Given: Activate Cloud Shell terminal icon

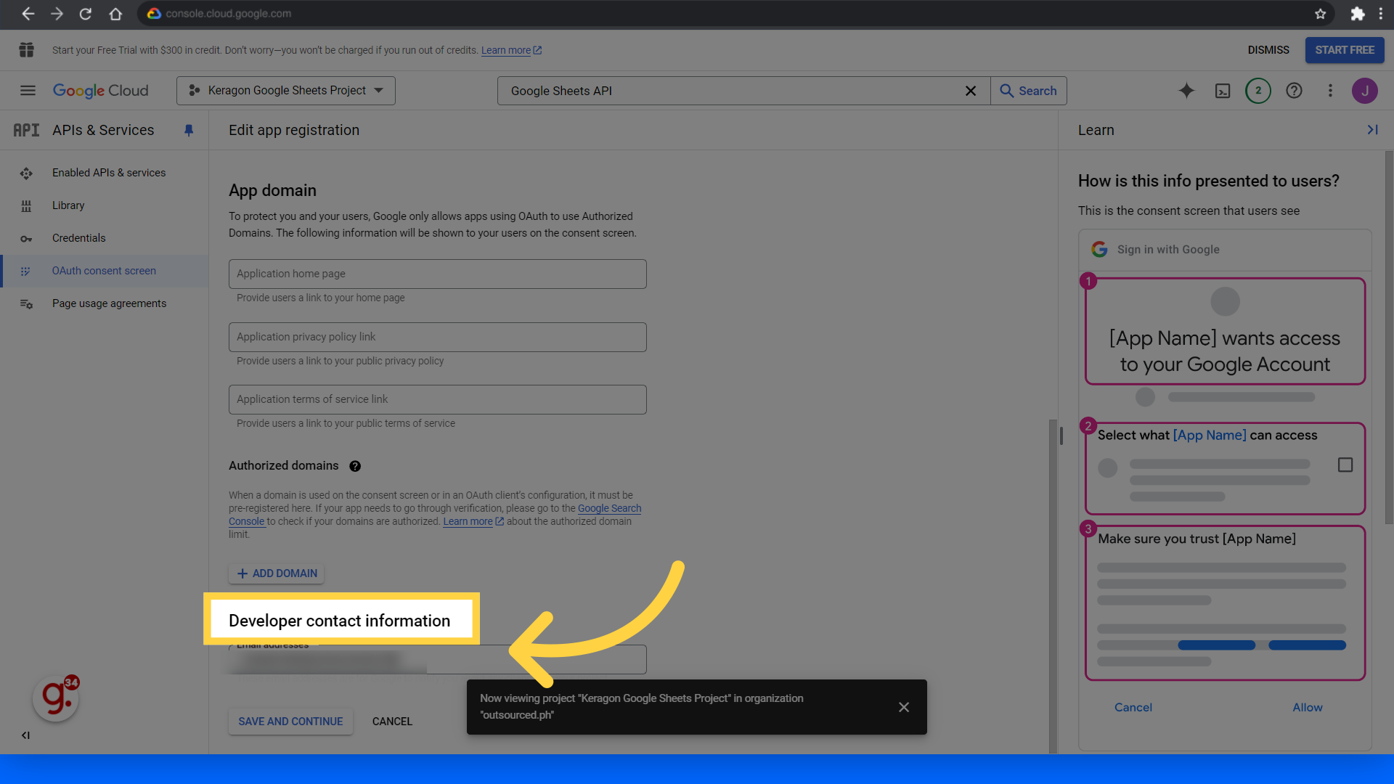Looking at the screenshot, I should click(x=1223, y=91).
